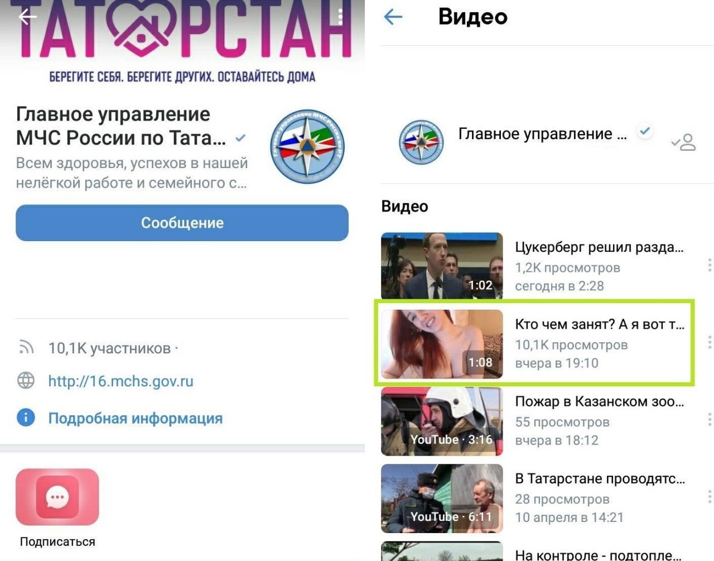
Task: Open the Главное управление group name in video header
Action: click(x=543, y=134)
